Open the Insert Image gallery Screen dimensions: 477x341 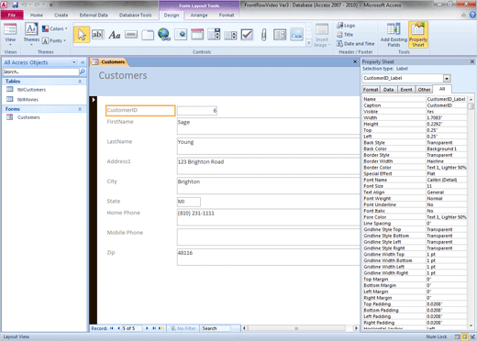pyautogui.click(x=322, y=36)
